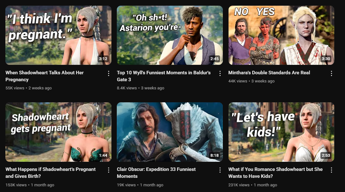The height and width of the screenshot is (192, 345).
Task: Open options menu for Shadowheart Pregnancy talk video
Action: (x=109, y=74)
